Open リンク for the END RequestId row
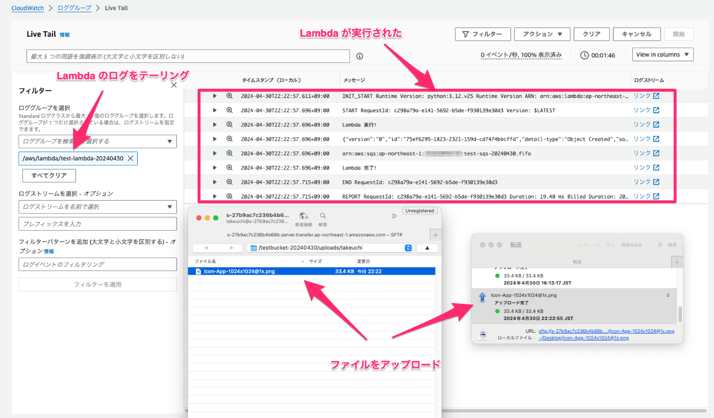 [x=646, y=182]
